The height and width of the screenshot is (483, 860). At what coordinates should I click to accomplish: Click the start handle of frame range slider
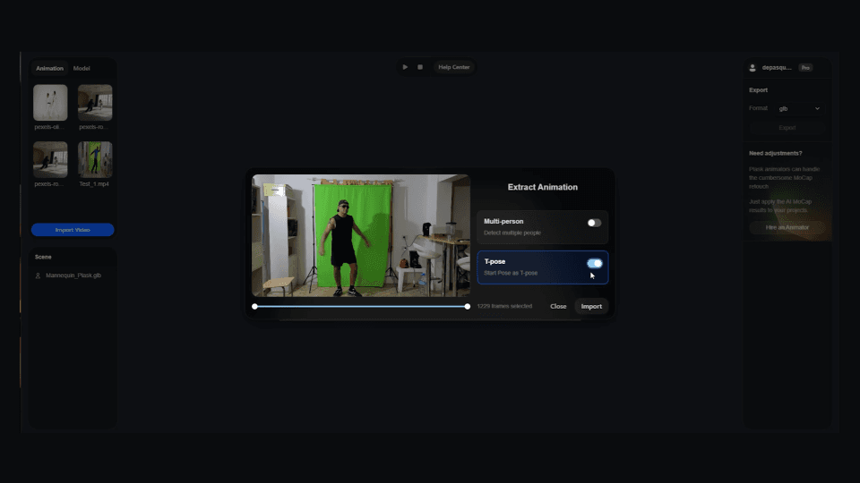(x=254, y=306)
